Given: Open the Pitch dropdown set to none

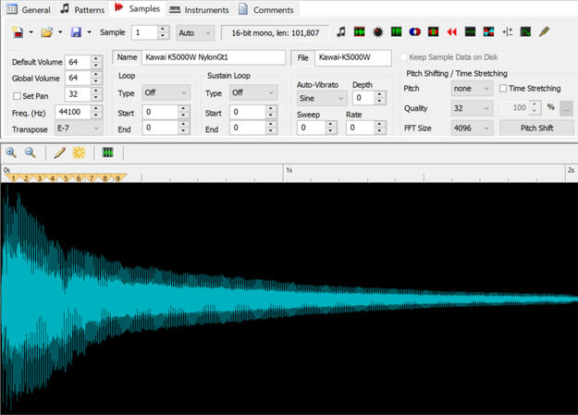Looking at the screenshot, I should click(472, 89).
